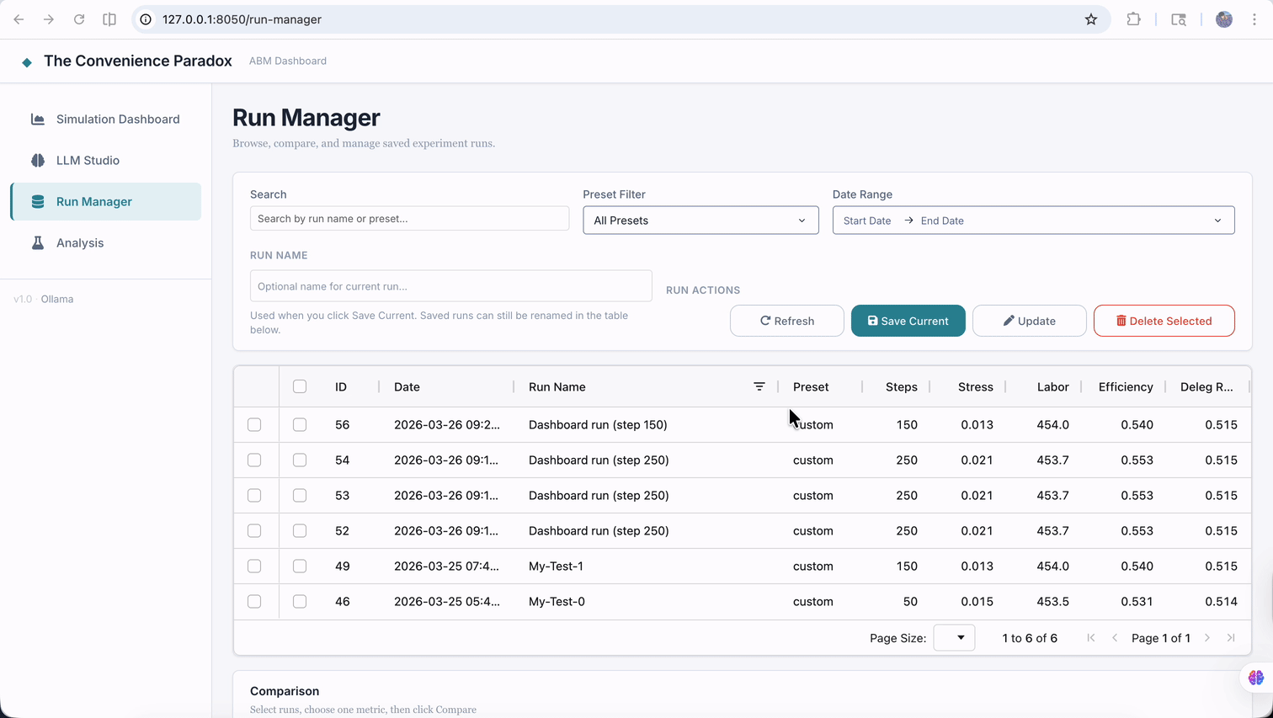Open the browser extensions puzzle icon
This screenshot has height=718, width=1273.
(1134, 19)
